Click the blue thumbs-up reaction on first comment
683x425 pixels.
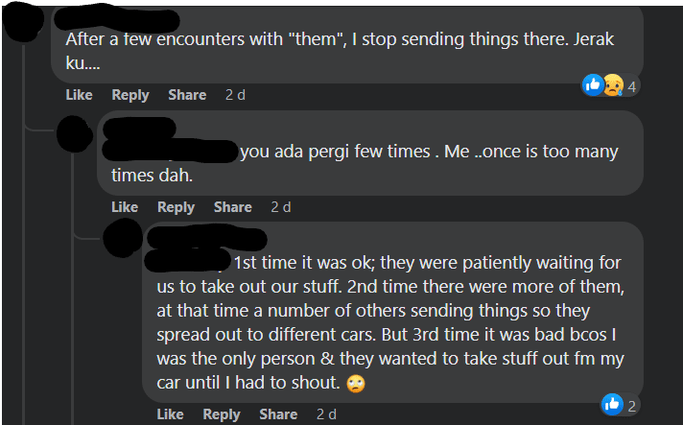point(593,84)
